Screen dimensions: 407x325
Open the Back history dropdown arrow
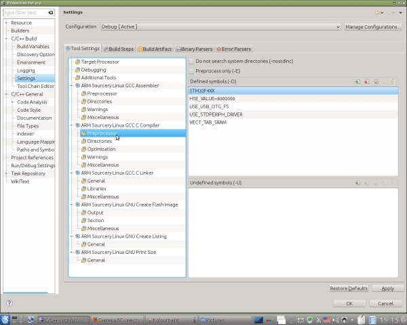(382, 13)
